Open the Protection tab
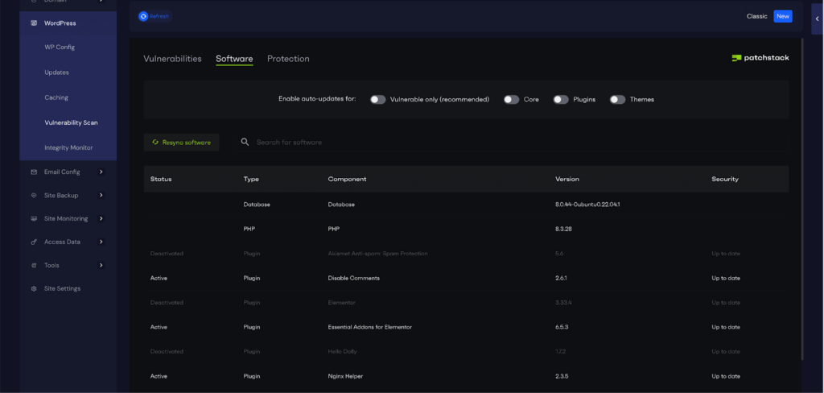The width and height of the screenshot is (824, 393). 288,59
